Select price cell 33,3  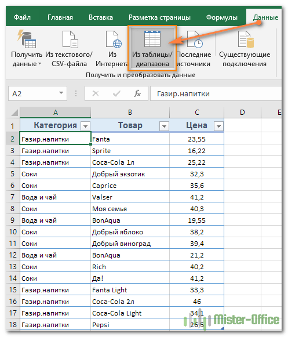coord(196,290)
